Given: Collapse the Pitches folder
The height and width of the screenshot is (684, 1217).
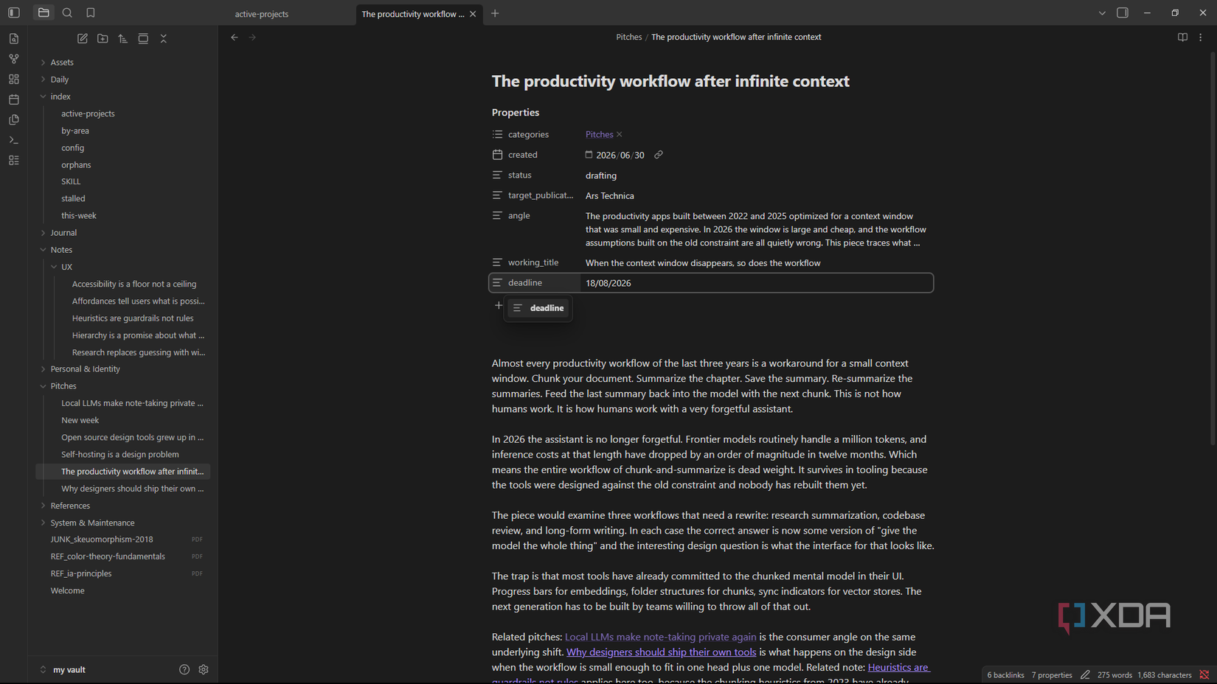Looking at the screenshot, I should point(63,385).
